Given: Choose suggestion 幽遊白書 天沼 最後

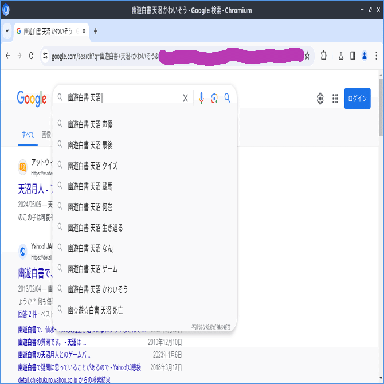Looking at the screenshot, I should [144, 145].
